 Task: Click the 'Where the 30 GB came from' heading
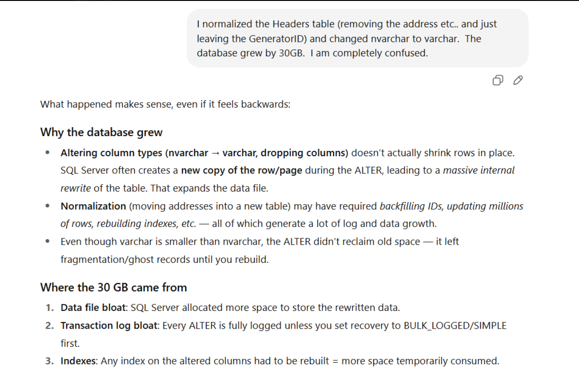point(113,288)
